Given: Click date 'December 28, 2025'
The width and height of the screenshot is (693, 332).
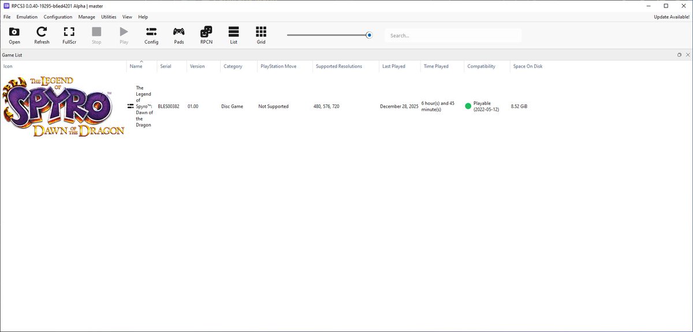Looking at the screenshot, I should 399,107.
